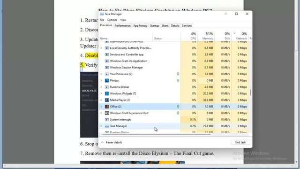Click the 0.7% CPU value

193,126
